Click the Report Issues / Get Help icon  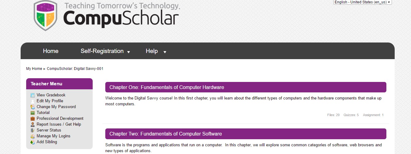click(33, 124)
